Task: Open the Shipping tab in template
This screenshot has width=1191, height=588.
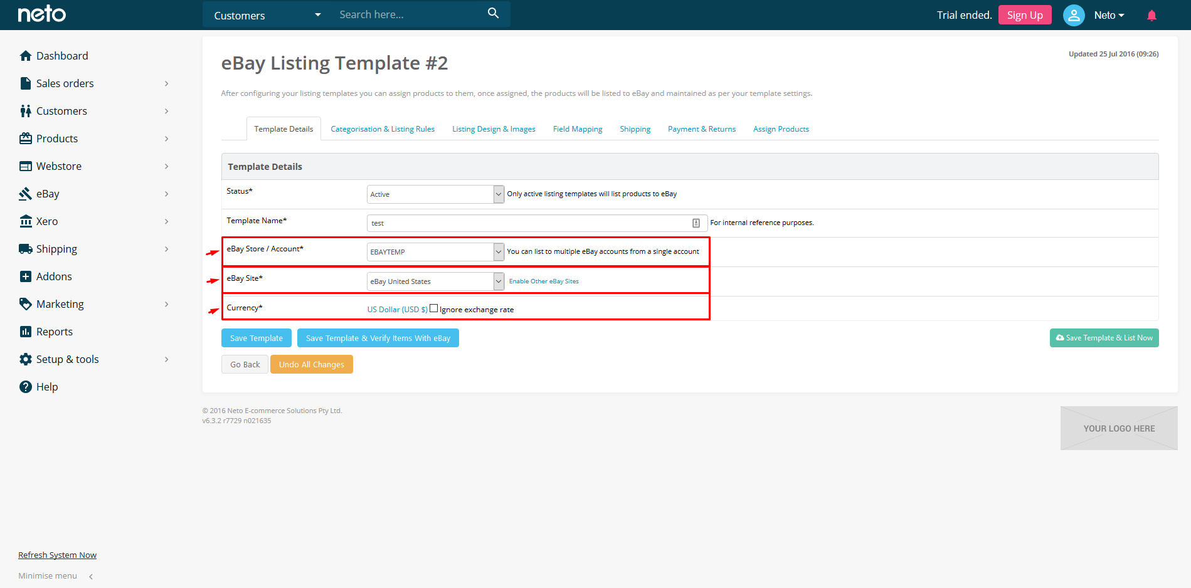Action: 635,129
